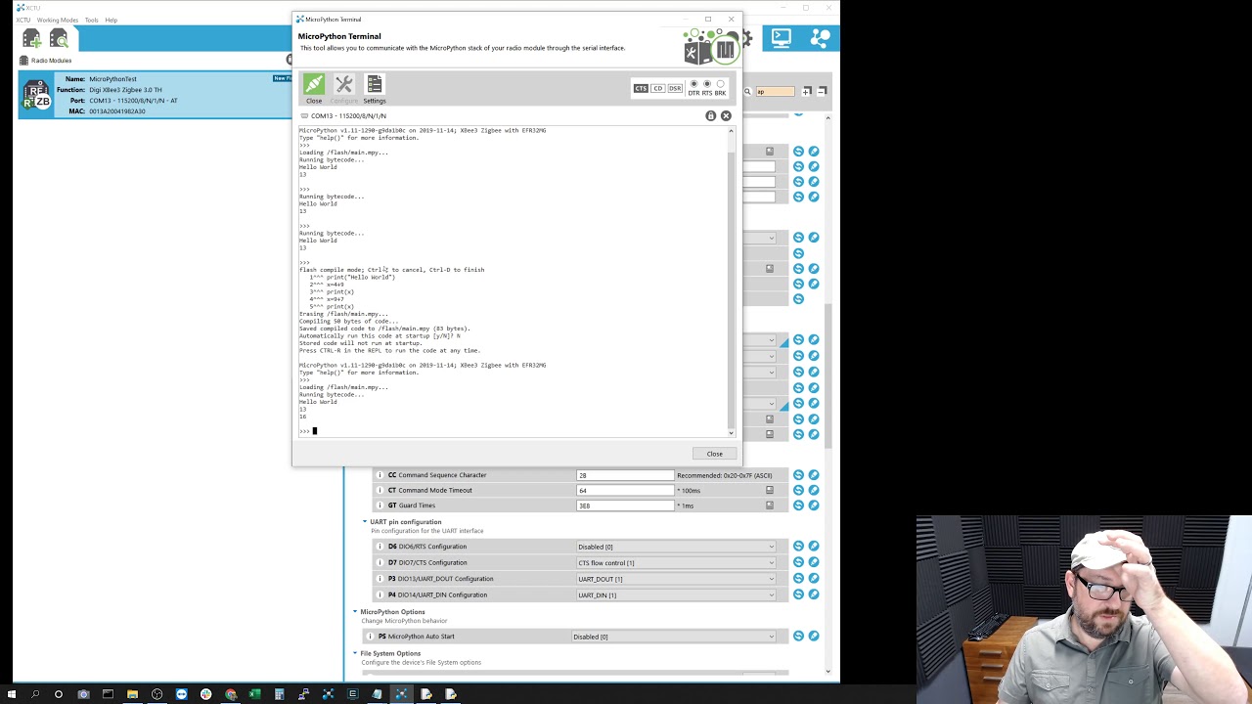Click the Add radio module icon
This screenshot has width=1252, height=704.
(31, 38)
